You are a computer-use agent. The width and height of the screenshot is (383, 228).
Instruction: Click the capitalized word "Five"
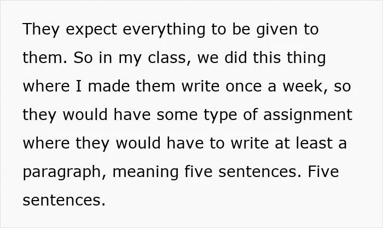323,172
